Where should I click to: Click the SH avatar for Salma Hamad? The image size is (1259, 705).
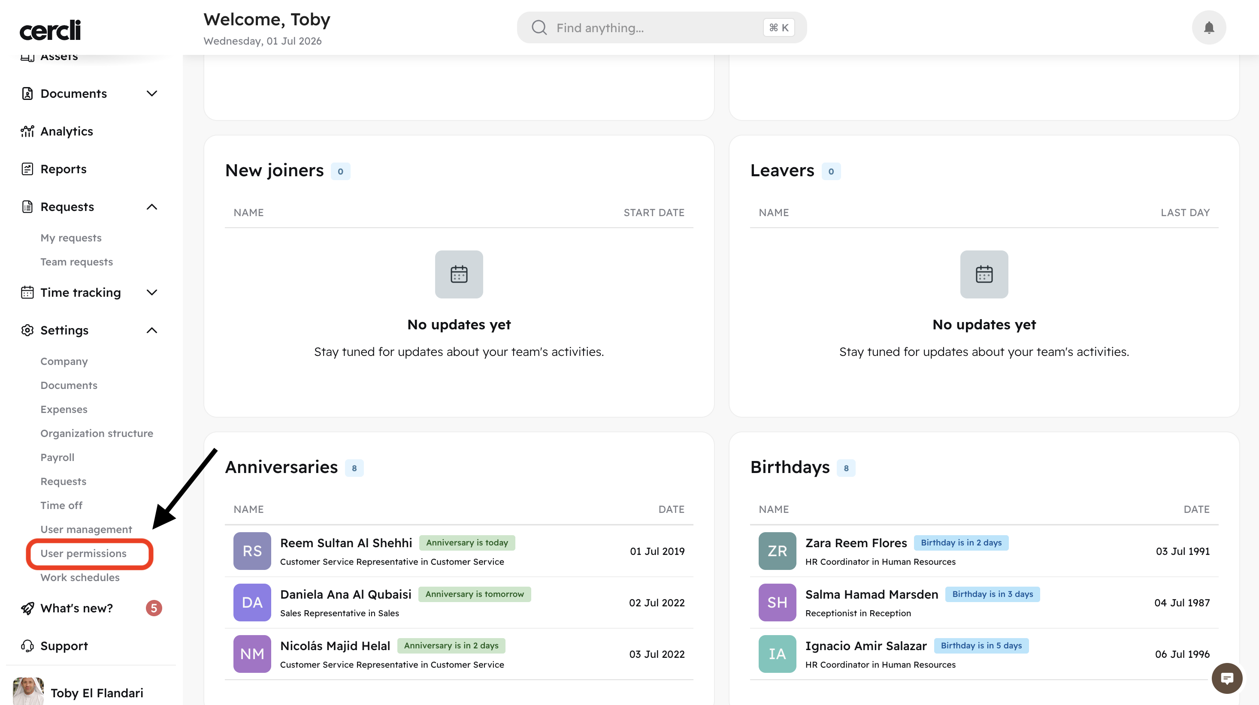point(777,603)
